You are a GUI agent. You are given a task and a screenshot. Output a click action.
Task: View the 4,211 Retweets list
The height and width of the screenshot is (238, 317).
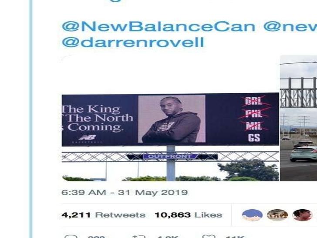tap(103, 215)
